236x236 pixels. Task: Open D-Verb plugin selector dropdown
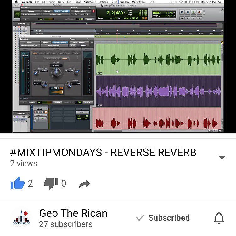[30, 42]
